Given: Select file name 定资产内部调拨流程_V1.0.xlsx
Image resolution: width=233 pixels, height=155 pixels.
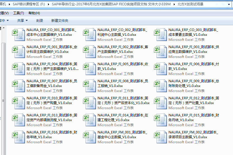Looking at the screenshot, I should (x=49, y=120).
